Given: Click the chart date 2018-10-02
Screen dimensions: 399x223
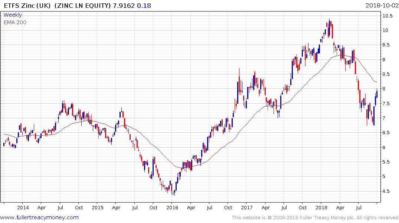Looking at the screenshot, I should 382,6.
